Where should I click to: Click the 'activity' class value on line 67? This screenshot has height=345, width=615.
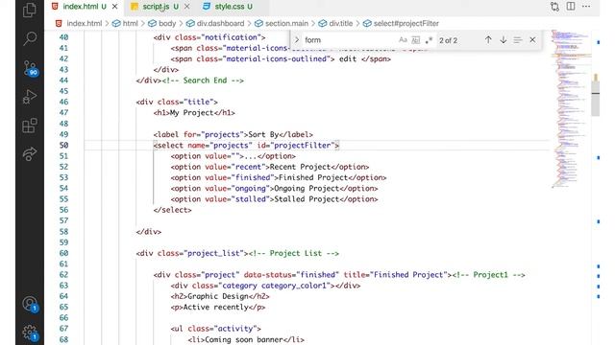(x=235, y=329)
